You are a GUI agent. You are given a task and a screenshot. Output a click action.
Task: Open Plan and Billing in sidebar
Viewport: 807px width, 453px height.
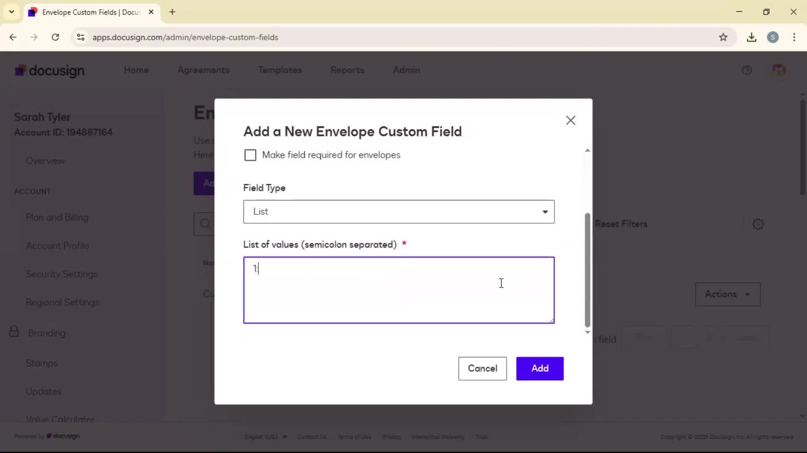(57, 218)
